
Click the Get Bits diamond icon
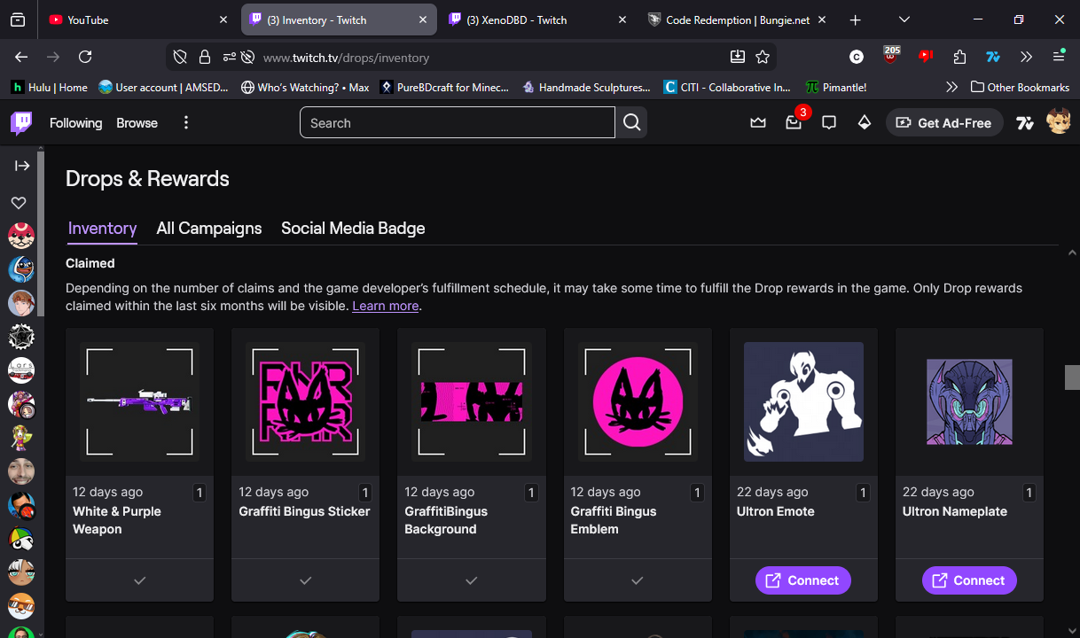pos(864,123)
